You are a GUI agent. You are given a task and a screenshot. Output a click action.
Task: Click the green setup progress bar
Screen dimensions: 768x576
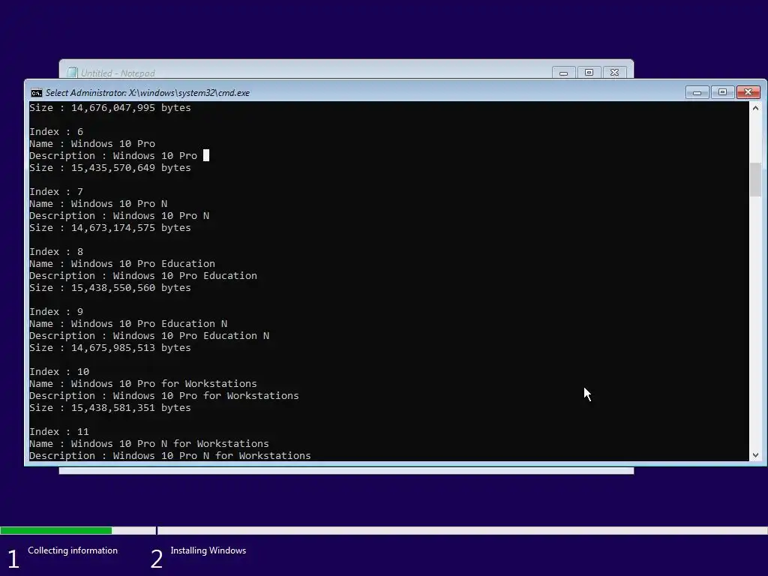click(x=55, y=530)
